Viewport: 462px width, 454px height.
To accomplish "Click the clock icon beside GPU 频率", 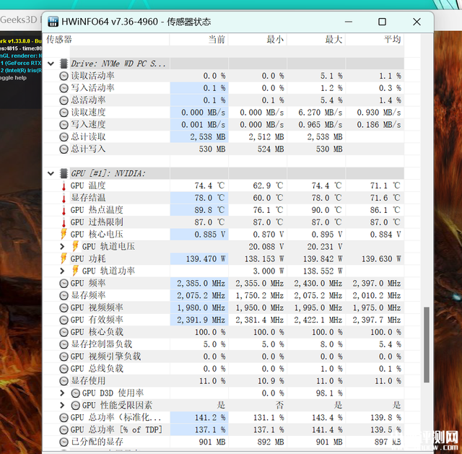I will [x=64, y=284].
